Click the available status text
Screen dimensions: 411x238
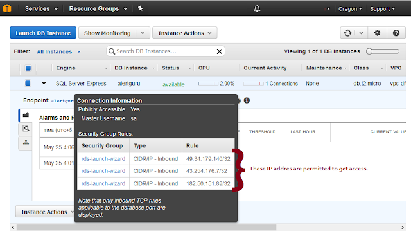(173, 84)
